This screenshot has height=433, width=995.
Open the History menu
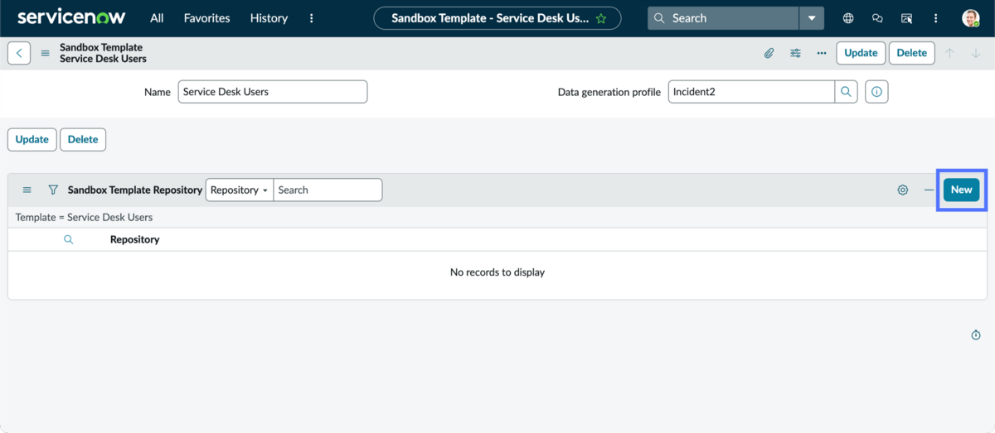269,18
